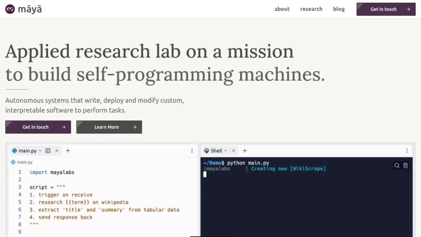Open the Shell tab dropdown chevron
The image size is (421, 237).
pos(226,150)
